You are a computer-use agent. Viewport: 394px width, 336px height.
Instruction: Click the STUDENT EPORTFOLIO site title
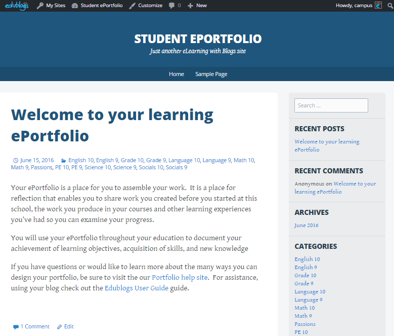(198, 39)
